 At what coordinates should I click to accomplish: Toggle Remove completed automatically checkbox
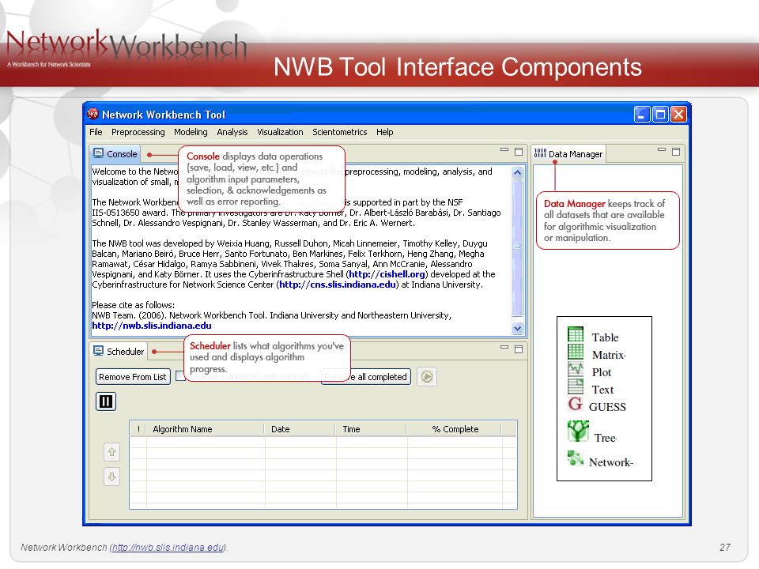[180, 376]
